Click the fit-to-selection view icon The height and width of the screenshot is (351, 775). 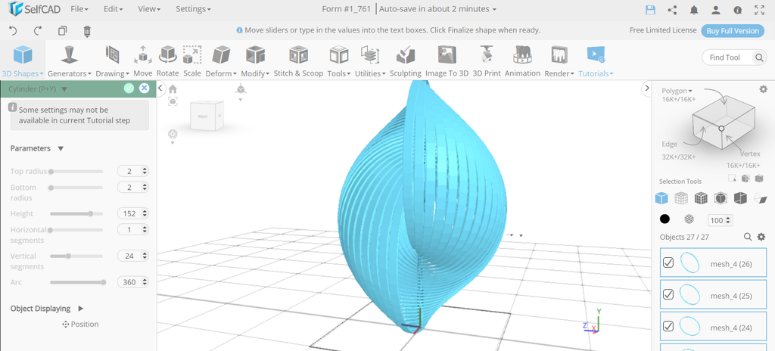(173, 101)
